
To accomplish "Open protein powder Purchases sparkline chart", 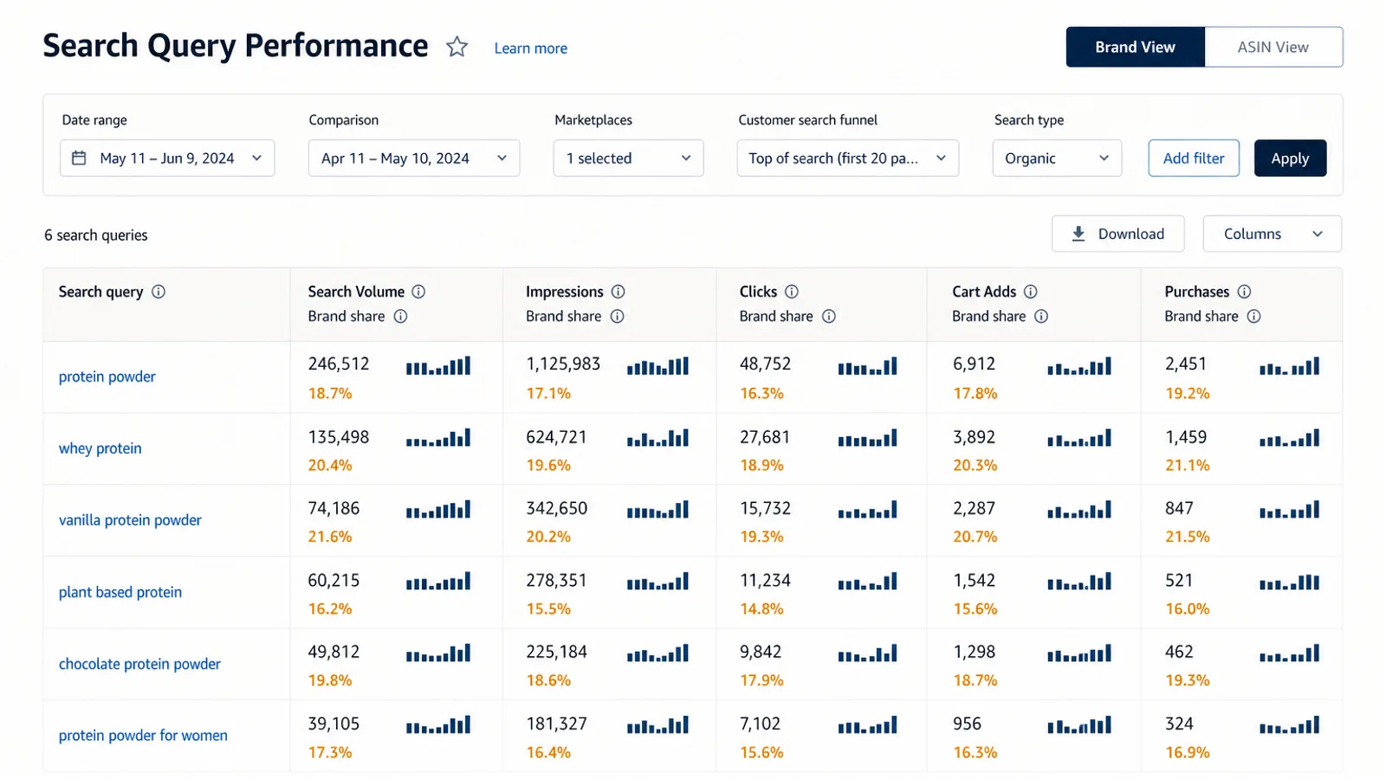I will click(1289, 366).
